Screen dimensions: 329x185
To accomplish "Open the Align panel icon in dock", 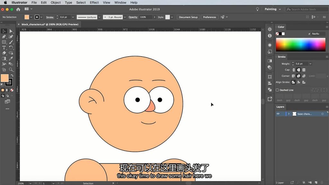I will click(270, 83).
